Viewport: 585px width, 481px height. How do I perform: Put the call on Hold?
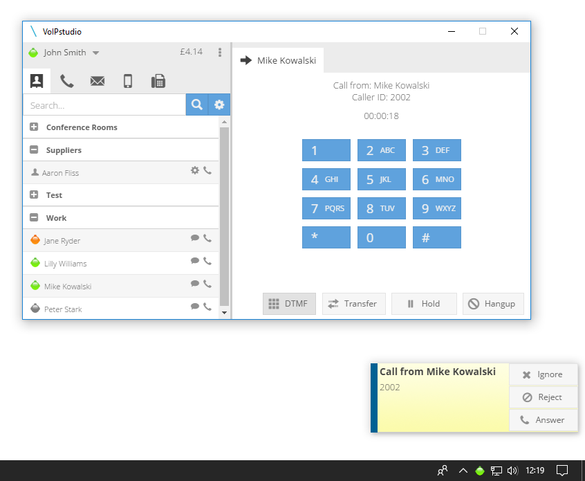point(424,304)
